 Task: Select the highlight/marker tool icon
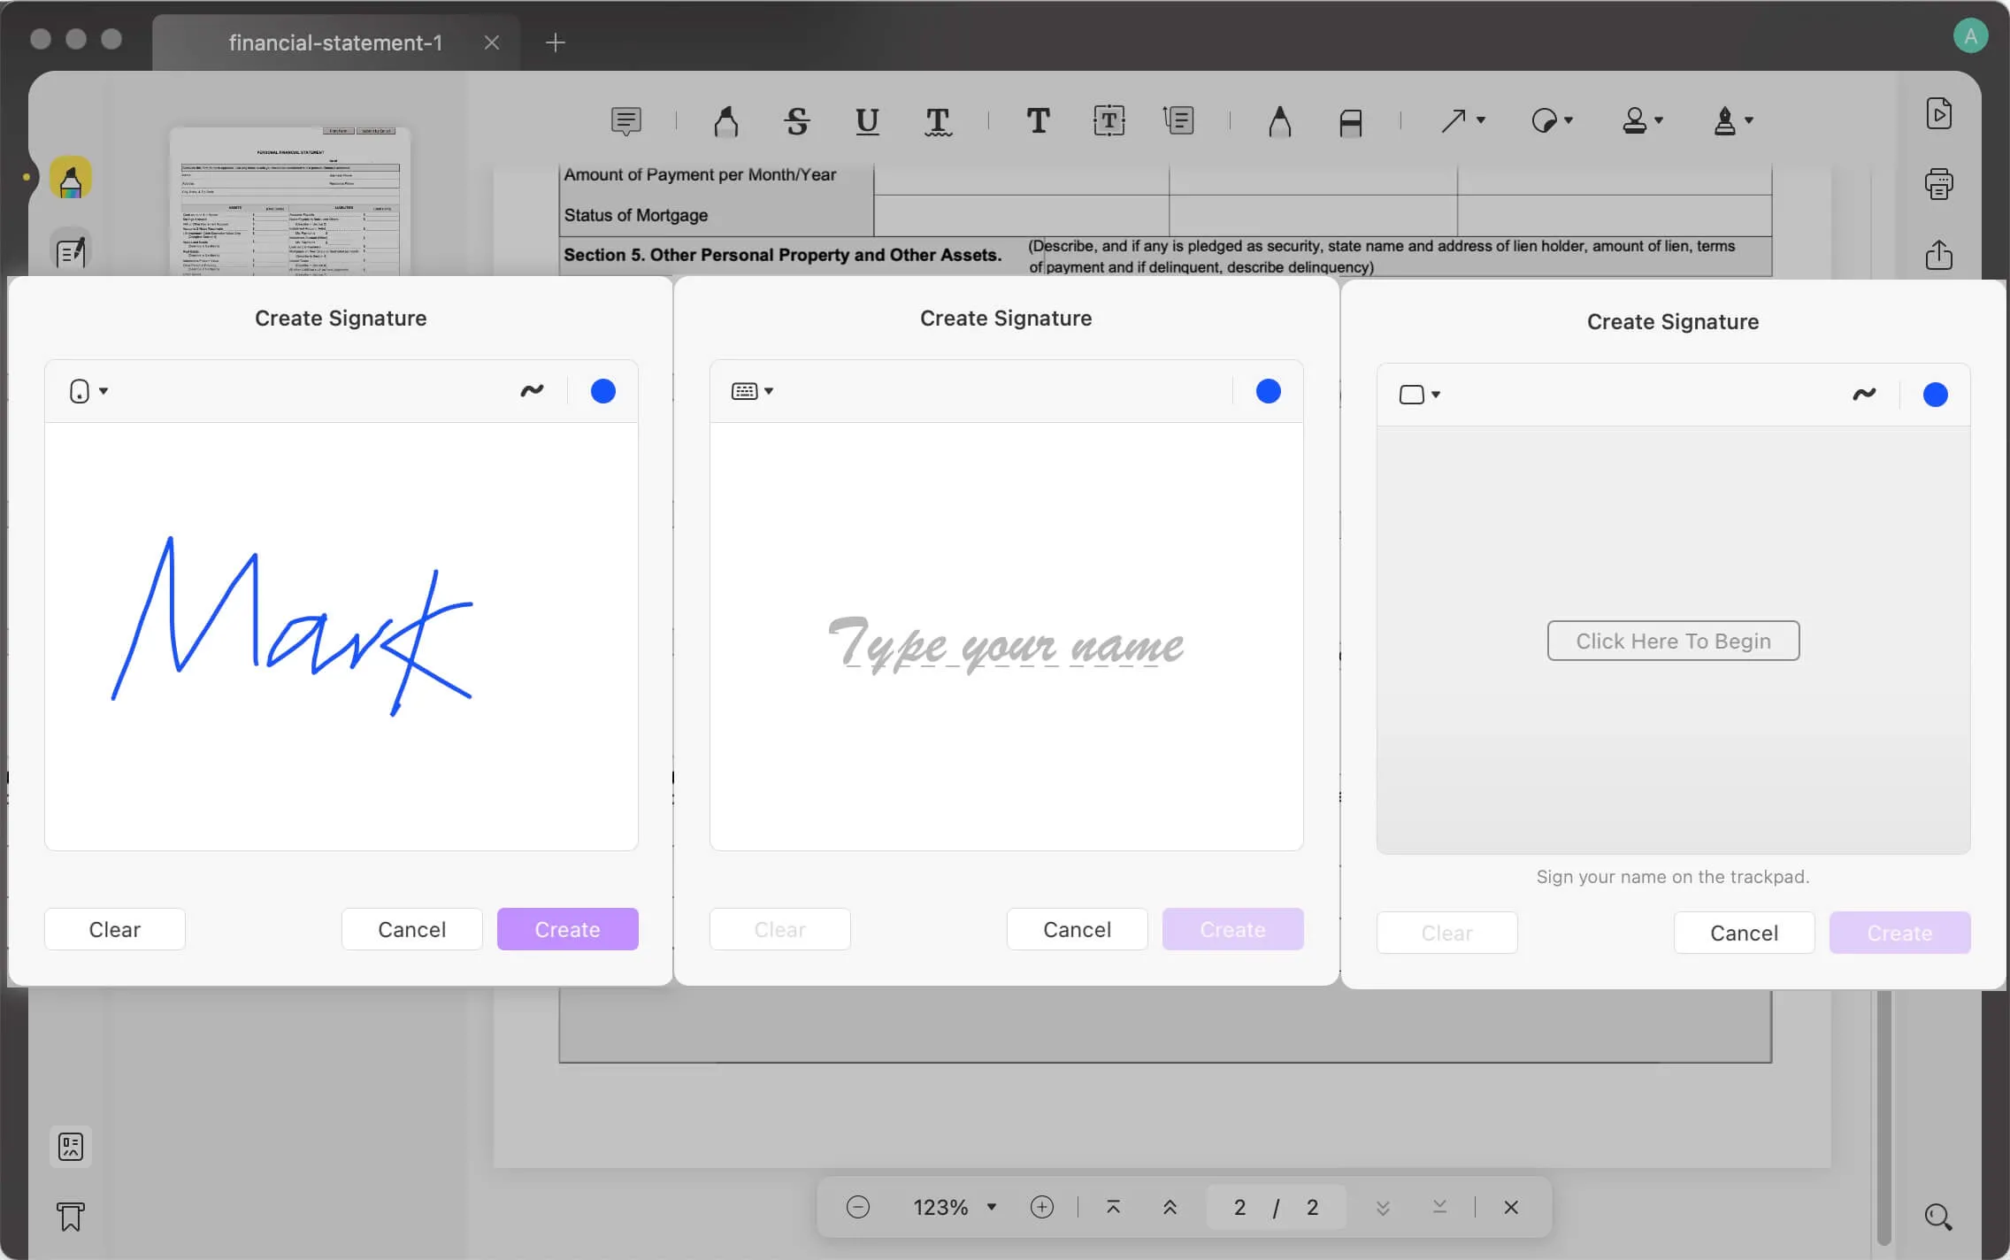click(70, 177)
